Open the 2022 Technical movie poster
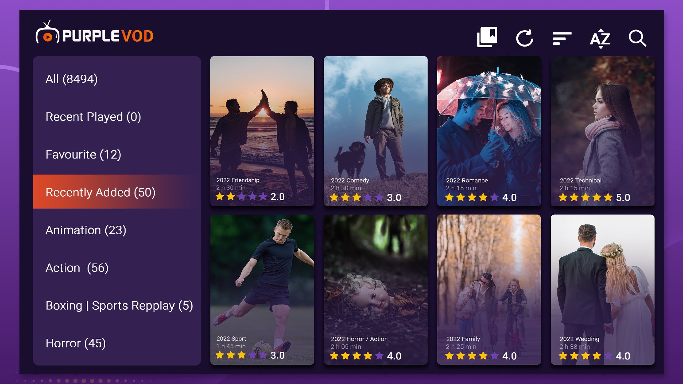 (602, 131)
